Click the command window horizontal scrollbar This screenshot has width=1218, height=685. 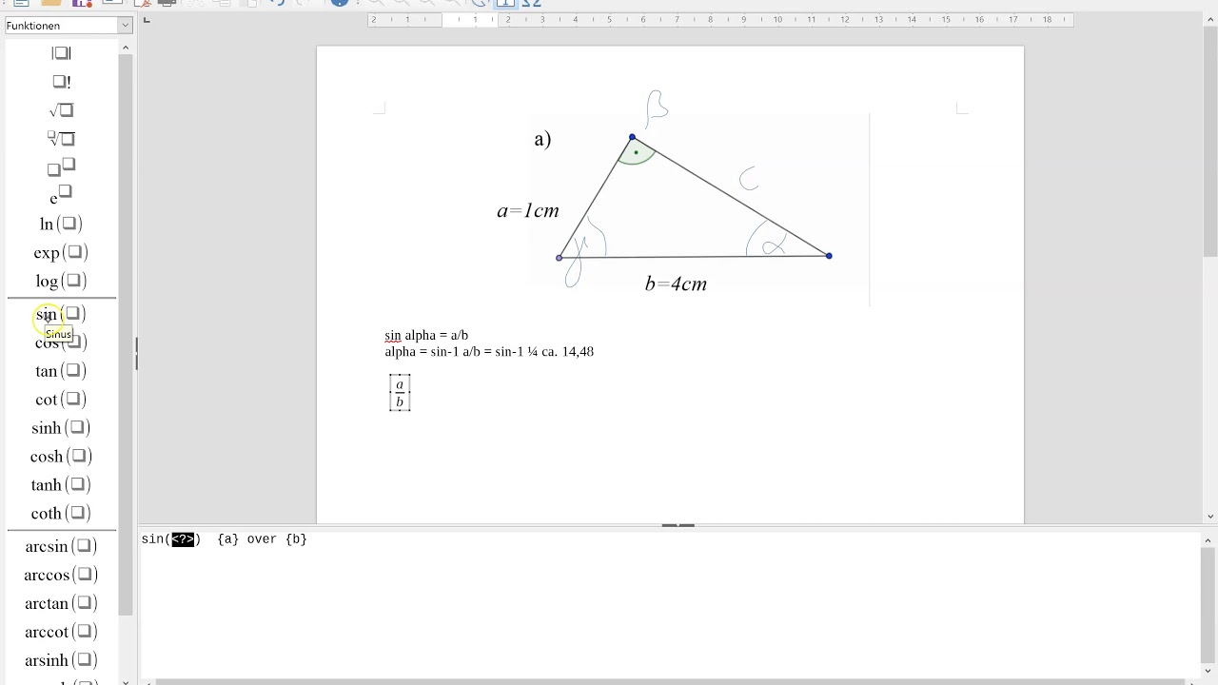coord(669,681)
